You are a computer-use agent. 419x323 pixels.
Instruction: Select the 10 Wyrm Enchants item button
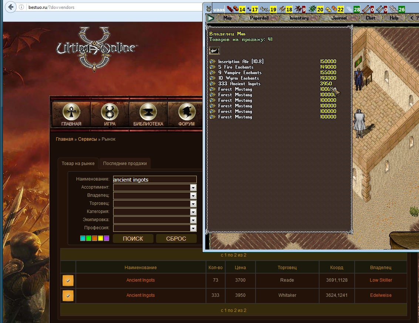coord(212,78)
